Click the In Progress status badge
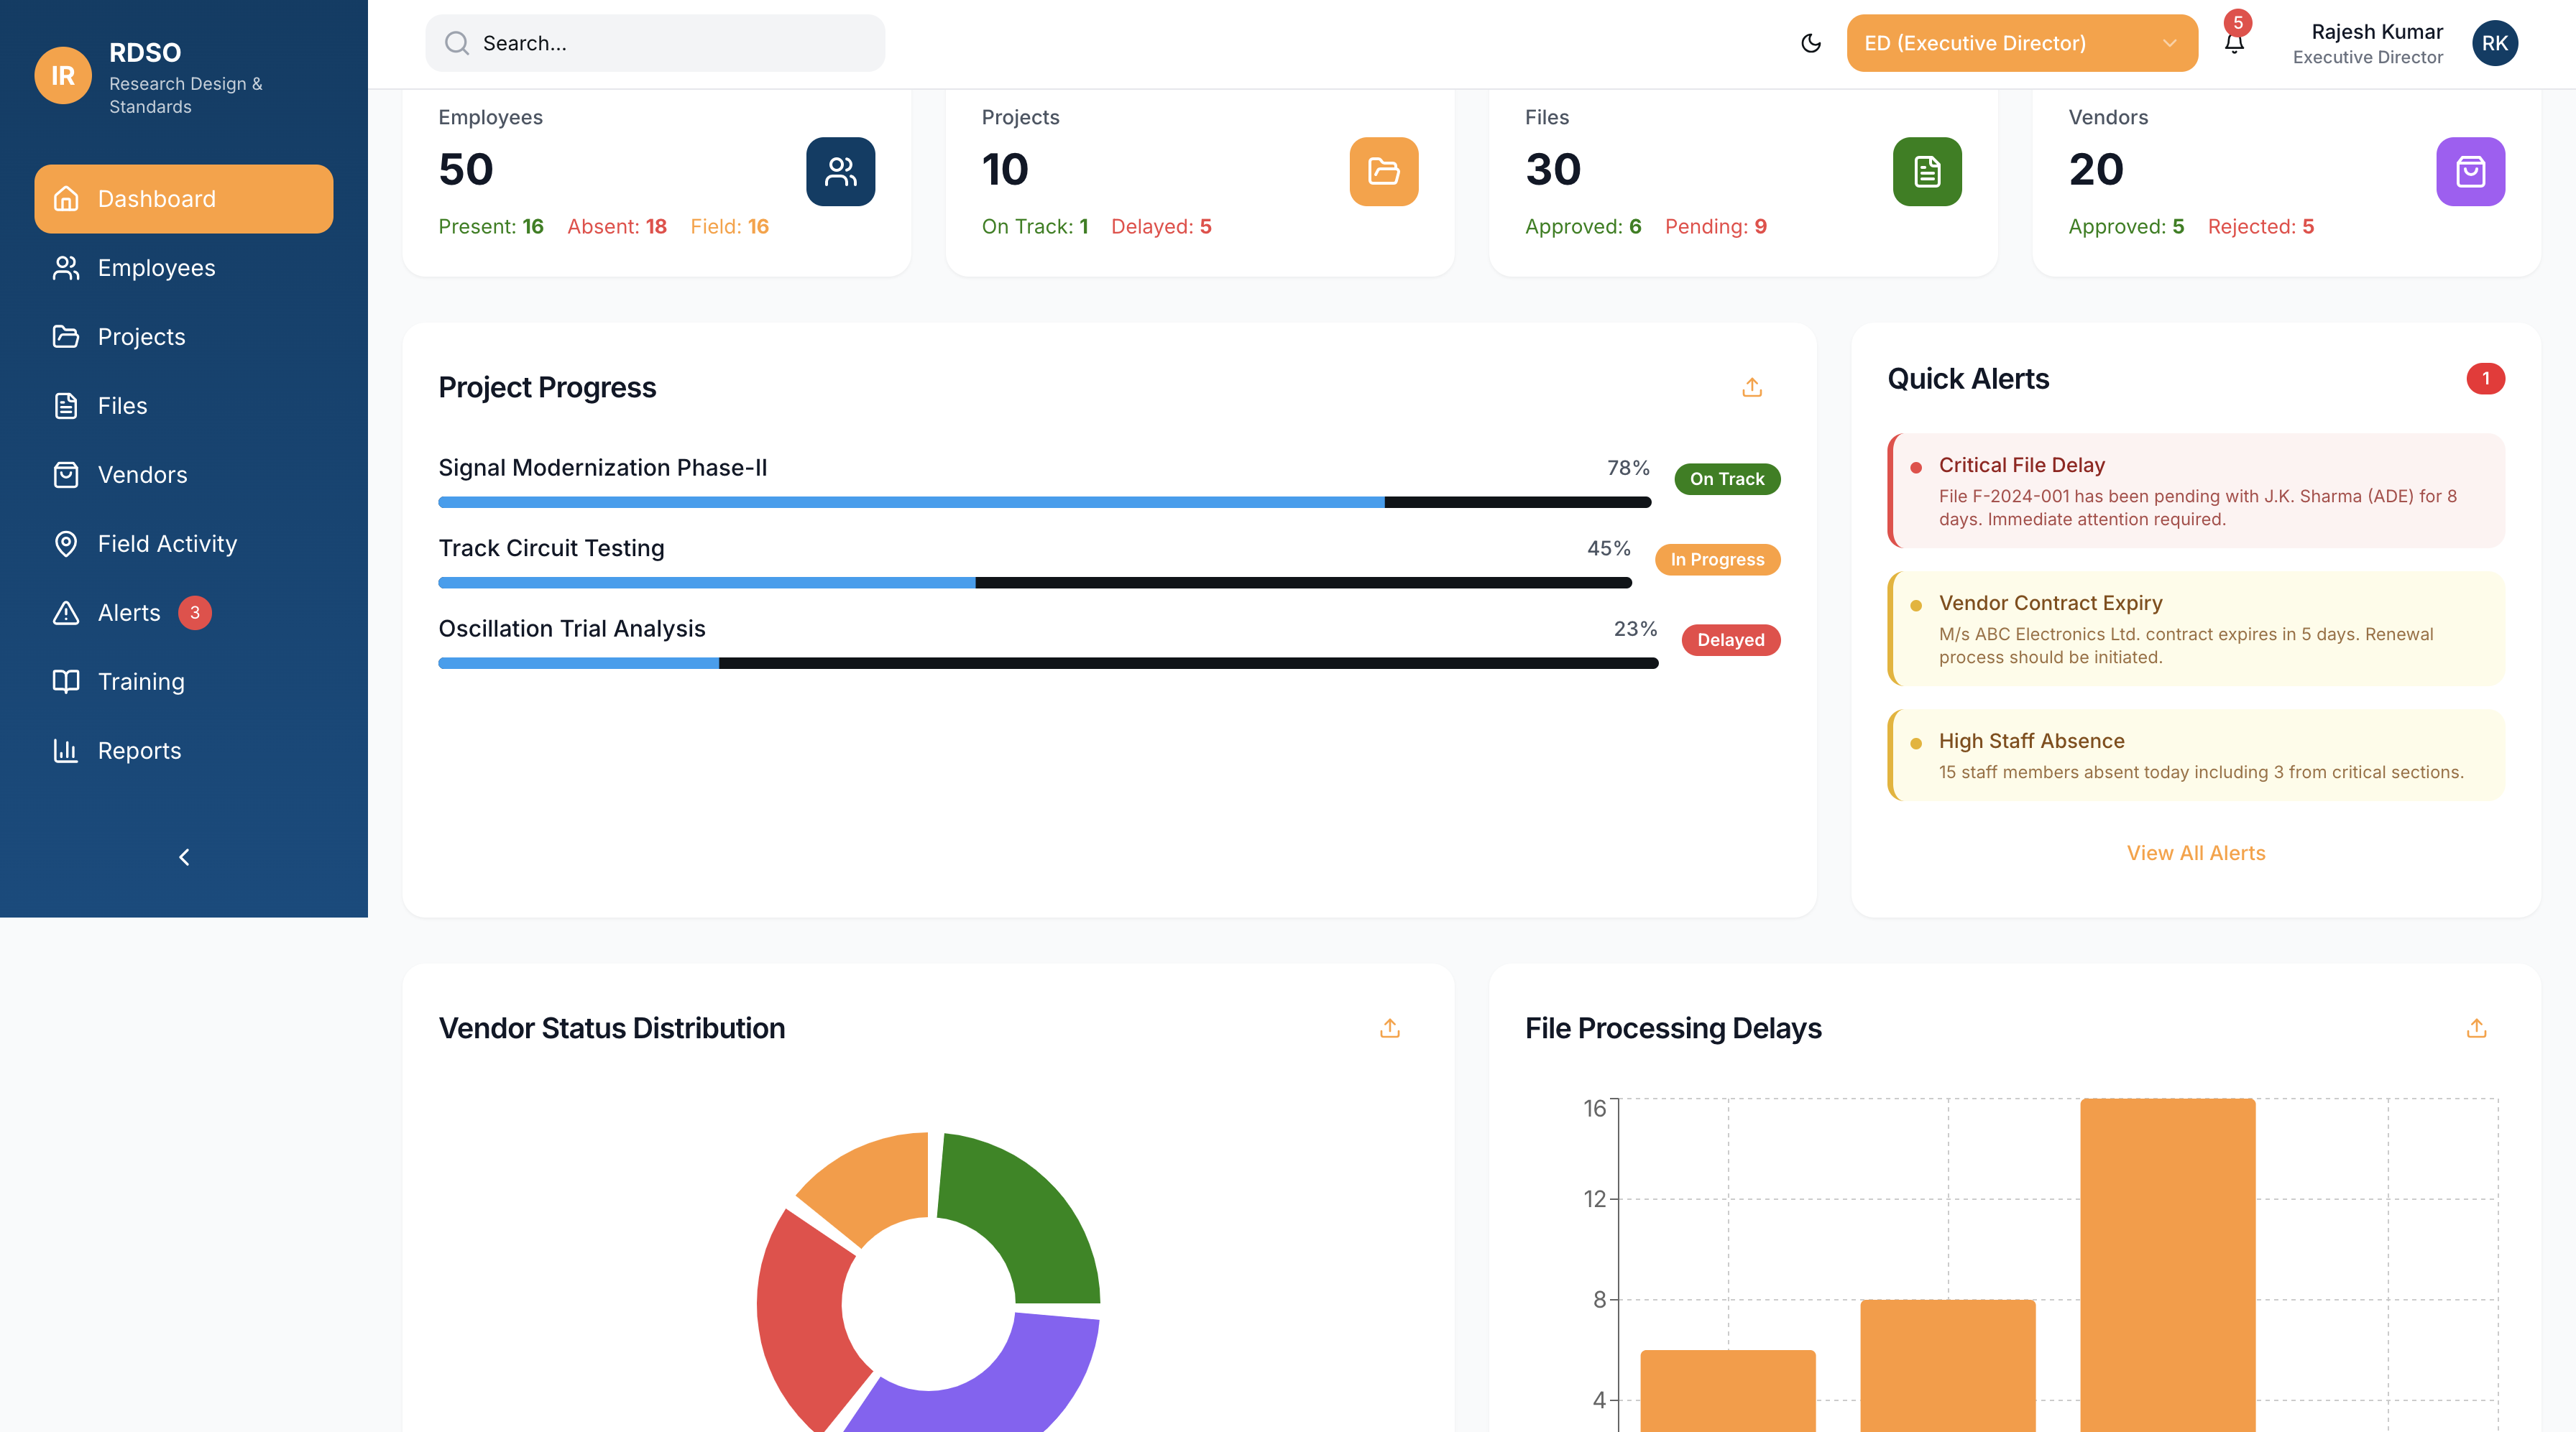The image size is (2576, 1432). 1718,560
